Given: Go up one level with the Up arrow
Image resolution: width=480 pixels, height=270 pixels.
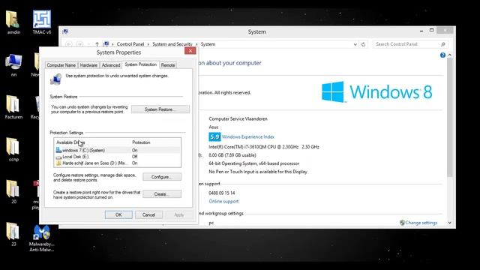Looking at the screenshot, I should [97, 44].
